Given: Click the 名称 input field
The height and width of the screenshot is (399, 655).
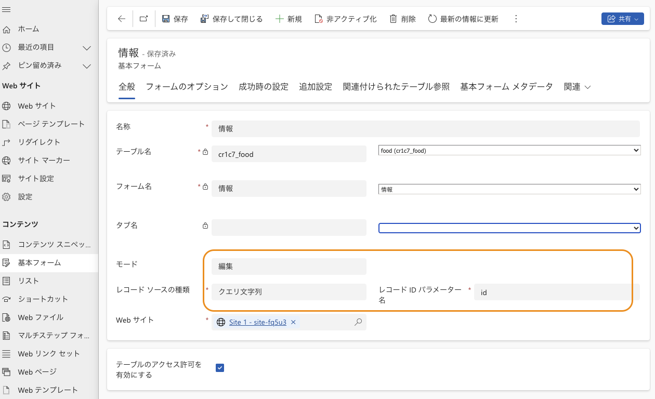Looking at the screenshot, I should tap(425, 129).
